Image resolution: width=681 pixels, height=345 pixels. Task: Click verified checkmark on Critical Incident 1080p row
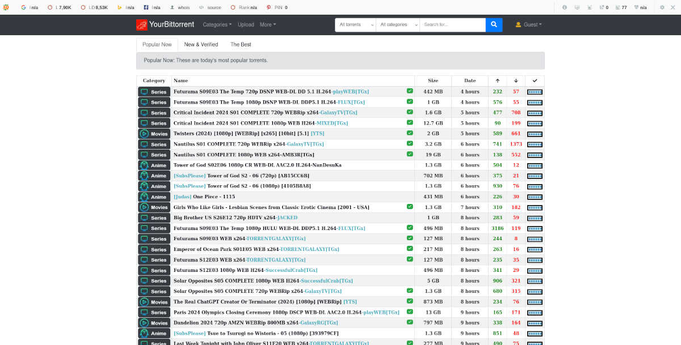(410, 122)
